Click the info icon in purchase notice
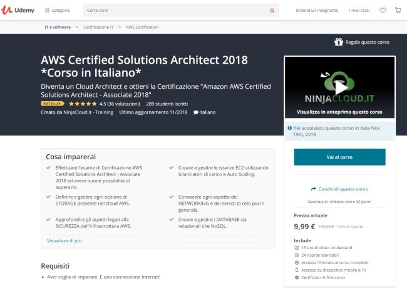 click(290, 128)
